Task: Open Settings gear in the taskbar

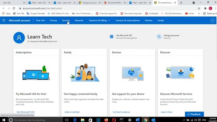Action: click(130, 120)
